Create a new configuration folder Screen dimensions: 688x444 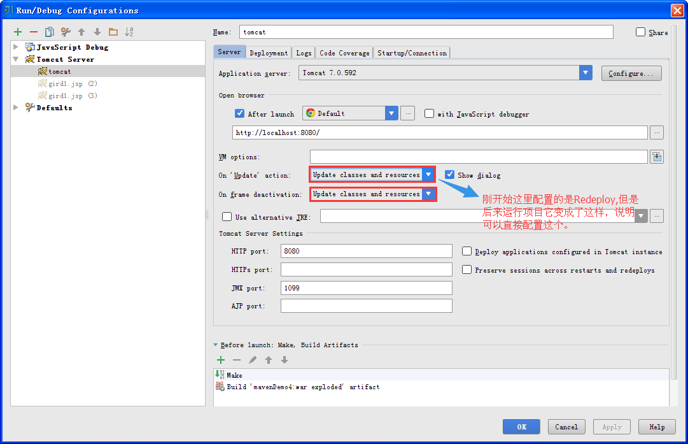113,32
